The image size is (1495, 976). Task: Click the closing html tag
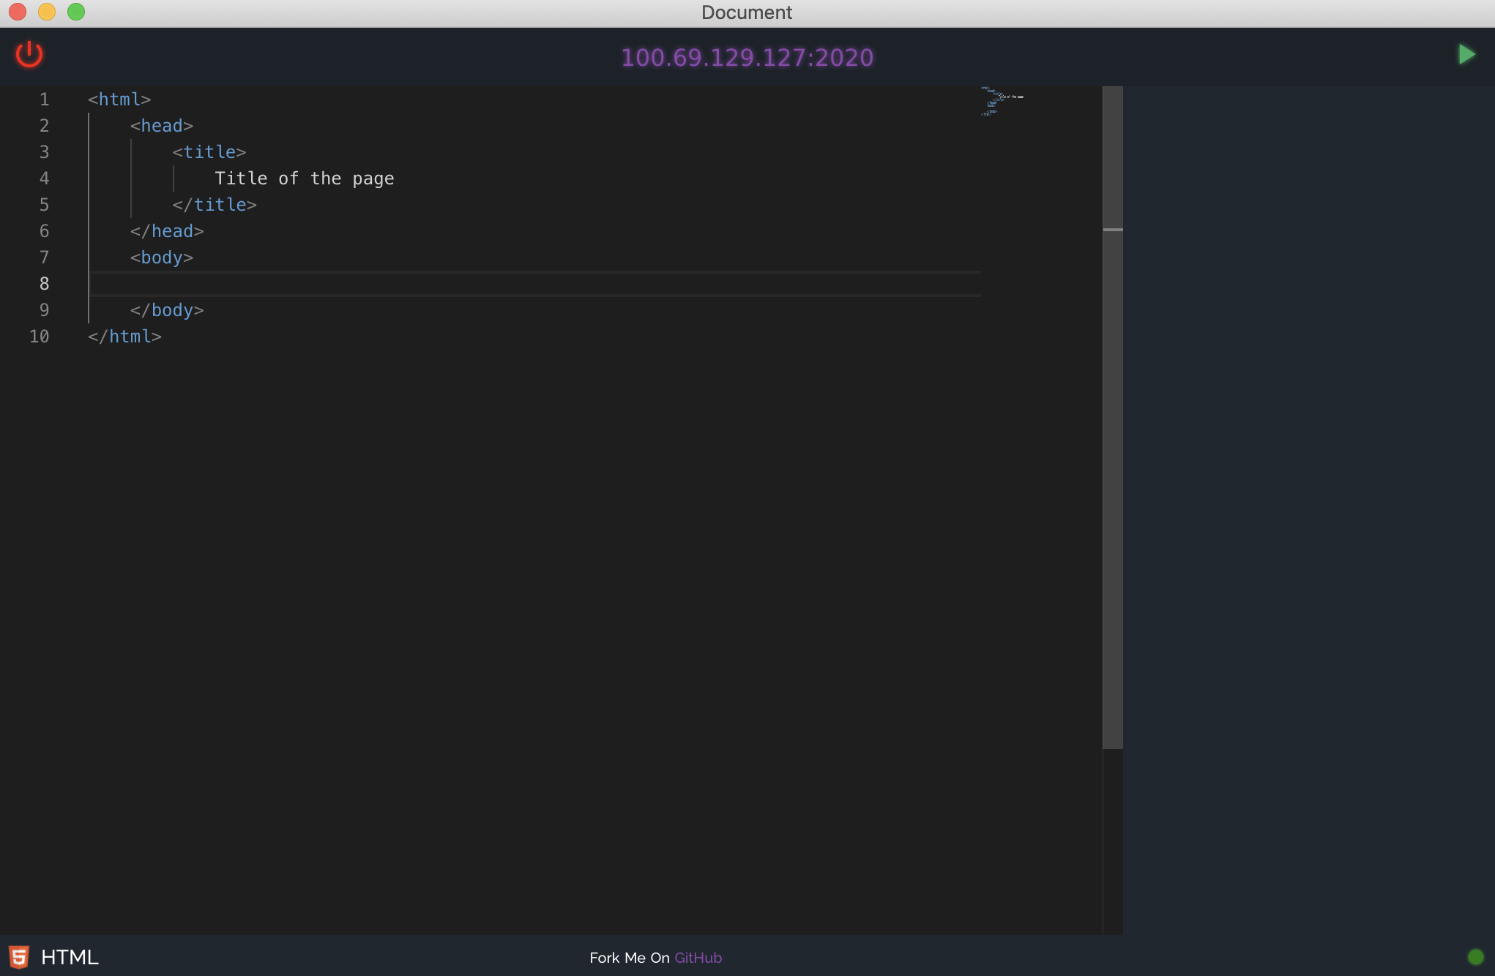[x=124, y=337]
